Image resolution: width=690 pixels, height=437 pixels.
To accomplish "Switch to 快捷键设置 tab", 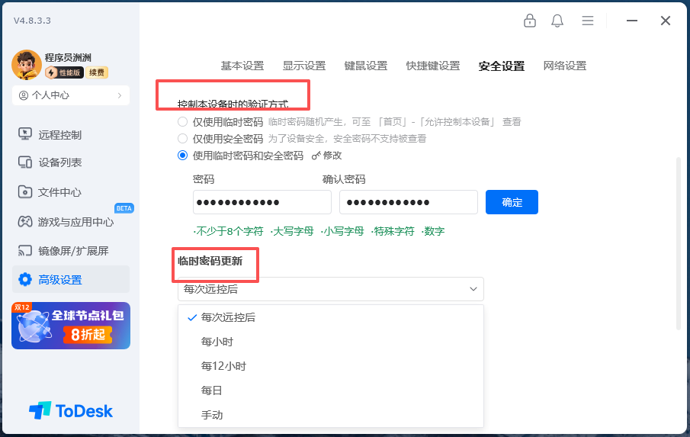I will (433, 66).
